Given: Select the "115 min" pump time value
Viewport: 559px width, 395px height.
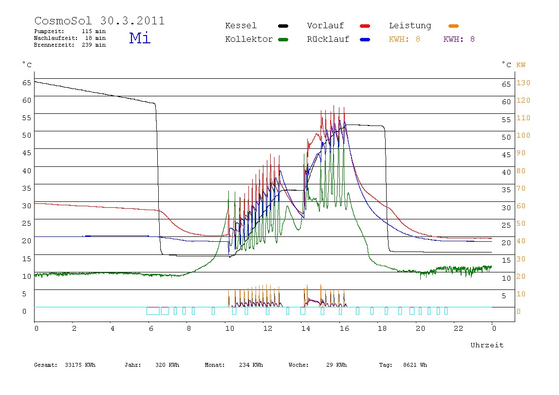Looking at the screenshot, I should tap(94, 31).
